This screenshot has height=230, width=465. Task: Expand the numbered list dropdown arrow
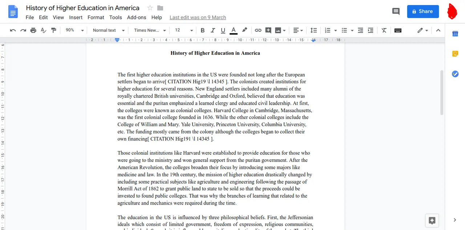click(x=335, y=30)
